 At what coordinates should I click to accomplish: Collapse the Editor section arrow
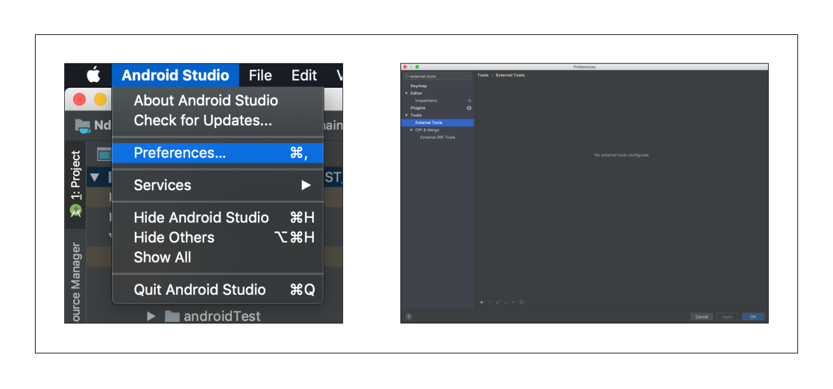(x=406, y=93)
